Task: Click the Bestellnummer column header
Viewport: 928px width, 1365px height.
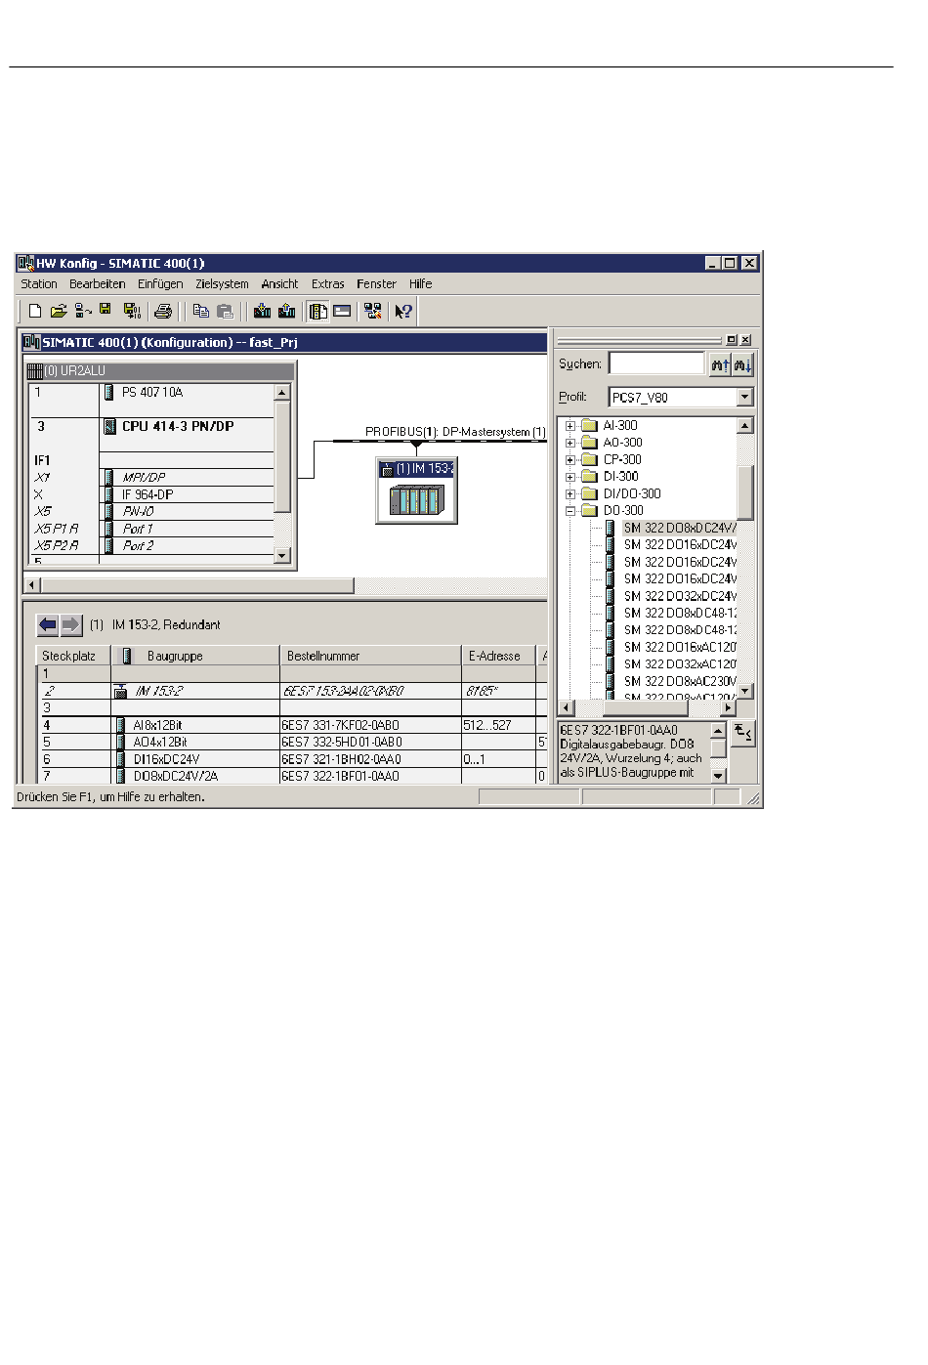Action: point(370,657)
